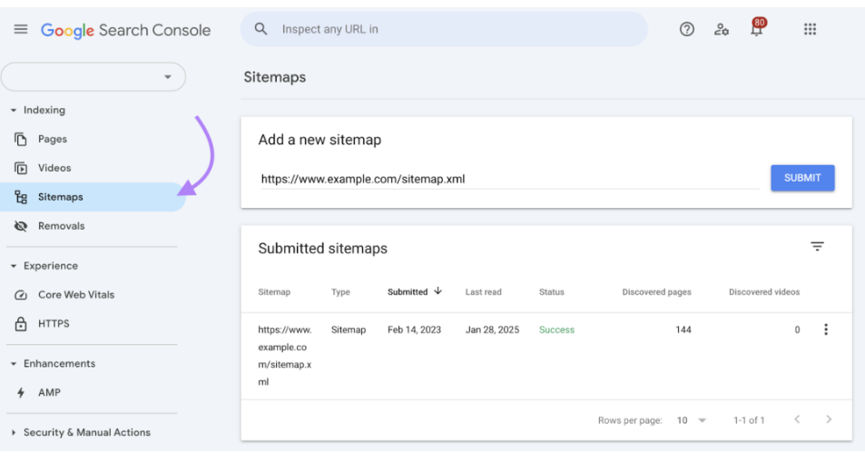Viewport: 865px width, 463px height.
Task: Open the hamburger main menu
Action: 21,29
